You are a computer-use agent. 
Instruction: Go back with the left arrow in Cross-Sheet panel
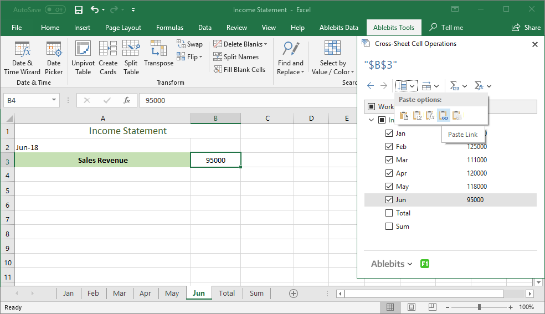pyautogui.click(x=371, y=86)
